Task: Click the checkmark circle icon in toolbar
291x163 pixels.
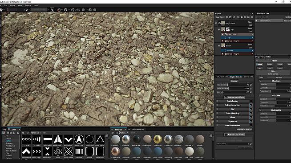Action: point(65,10)
